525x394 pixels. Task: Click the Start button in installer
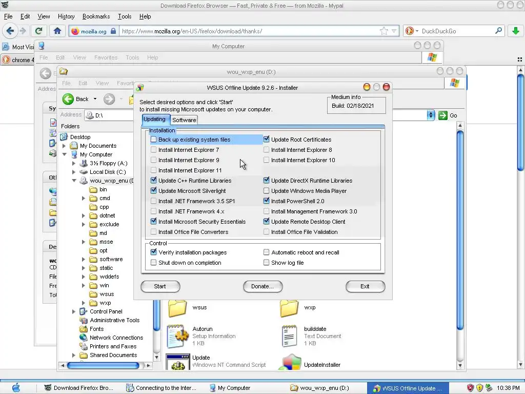[x=160, y=286]
